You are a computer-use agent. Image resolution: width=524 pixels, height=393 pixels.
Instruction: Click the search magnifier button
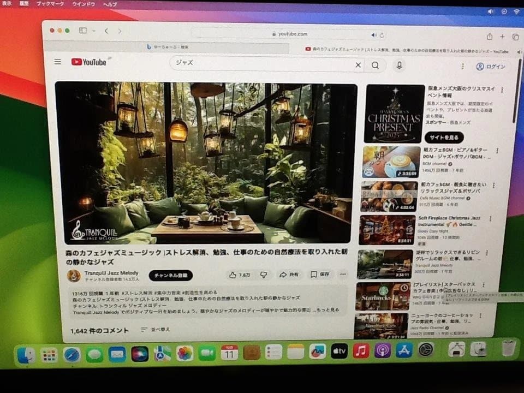(x=375, y=65)
